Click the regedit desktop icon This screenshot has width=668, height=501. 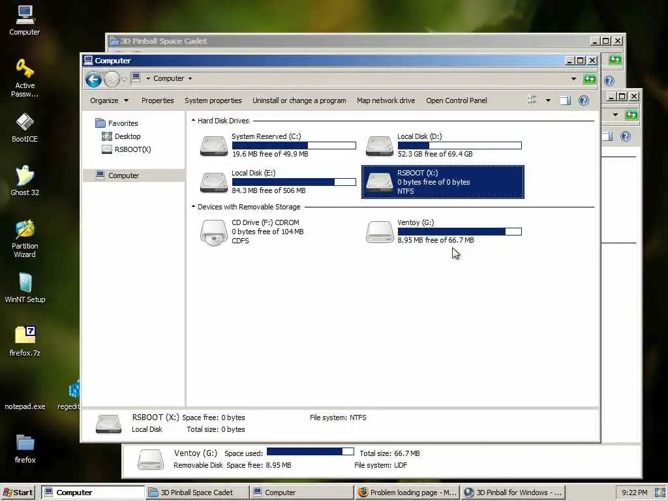[x=70, y=395]
